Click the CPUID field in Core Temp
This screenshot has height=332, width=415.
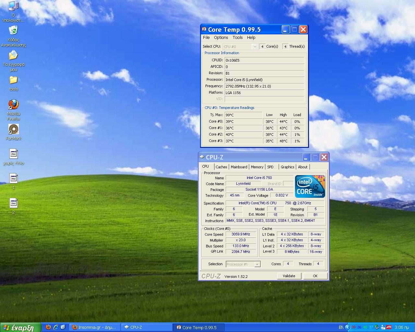tap(264, 60)
